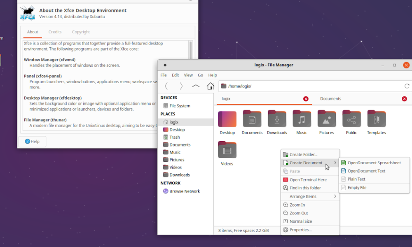This screenshot has width=412, height=247.
Task: Go to home folder via house icon
Action: pos(211,86)
